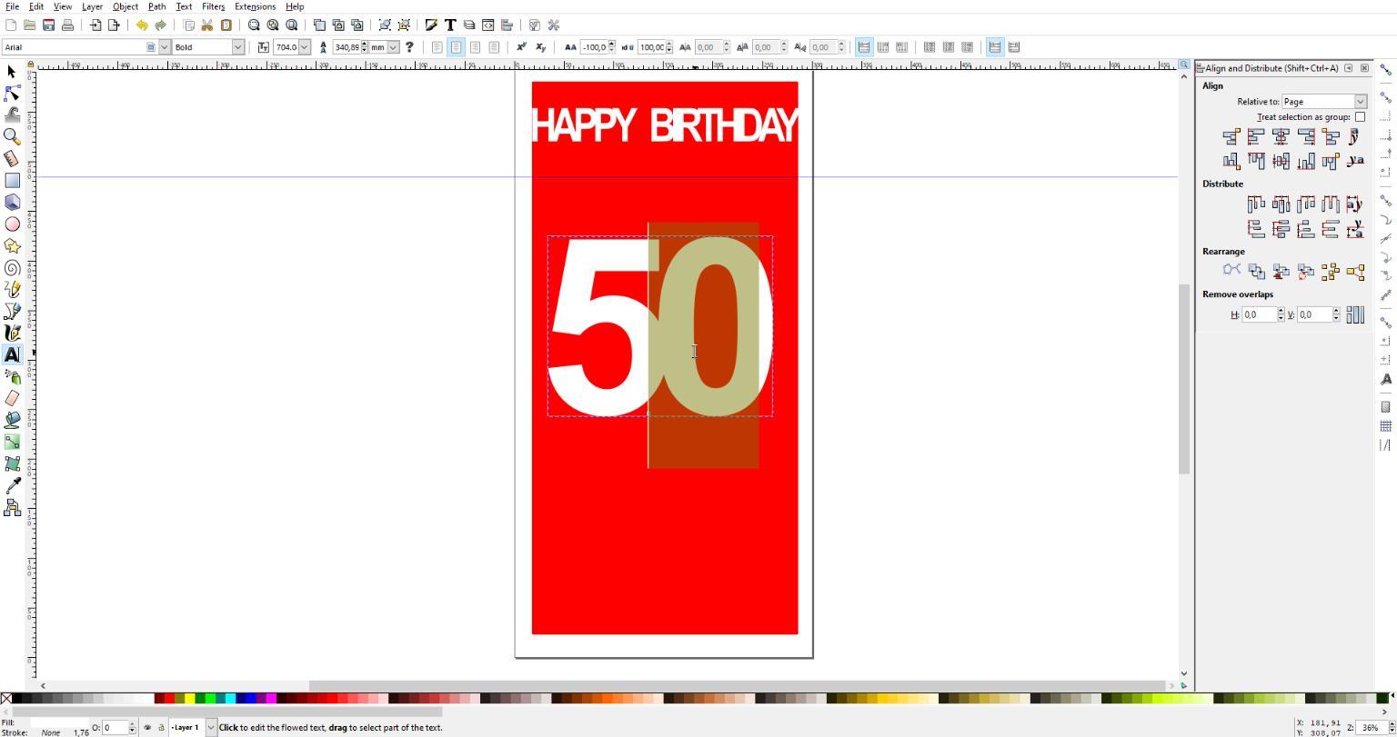This screenshot has width=1397, height=737.
Task: Click the Print document icon
Action: tap(67, 25)
